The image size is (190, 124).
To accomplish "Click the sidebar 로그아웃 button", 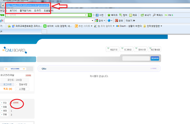I will click(x=7, y=84).
